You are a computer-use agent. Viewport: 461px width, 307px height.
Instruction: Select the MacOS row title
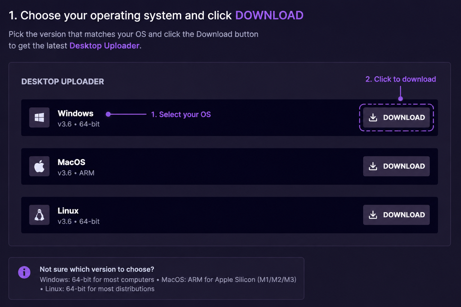coord(71,162)
